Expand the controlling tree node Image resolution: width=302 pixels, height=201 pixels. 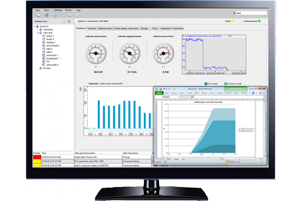[38, 30]
